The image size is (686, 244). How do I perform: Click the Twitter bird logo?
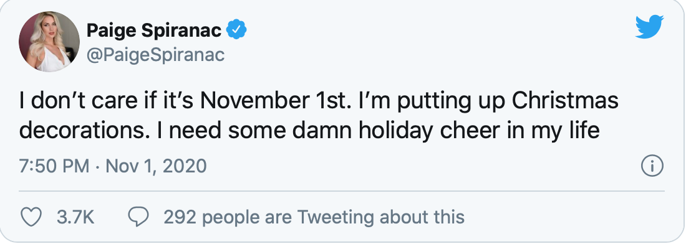click(x=650, y=27)
